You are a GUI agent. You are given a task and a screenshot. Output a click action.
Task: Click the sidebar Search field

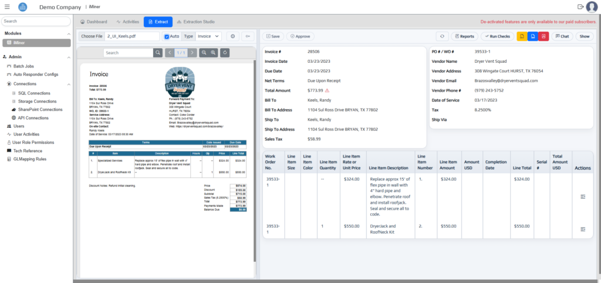tap(36, 22)
